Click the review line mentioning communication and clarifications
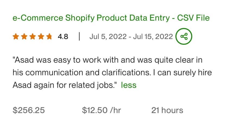 tap(112, 72)
